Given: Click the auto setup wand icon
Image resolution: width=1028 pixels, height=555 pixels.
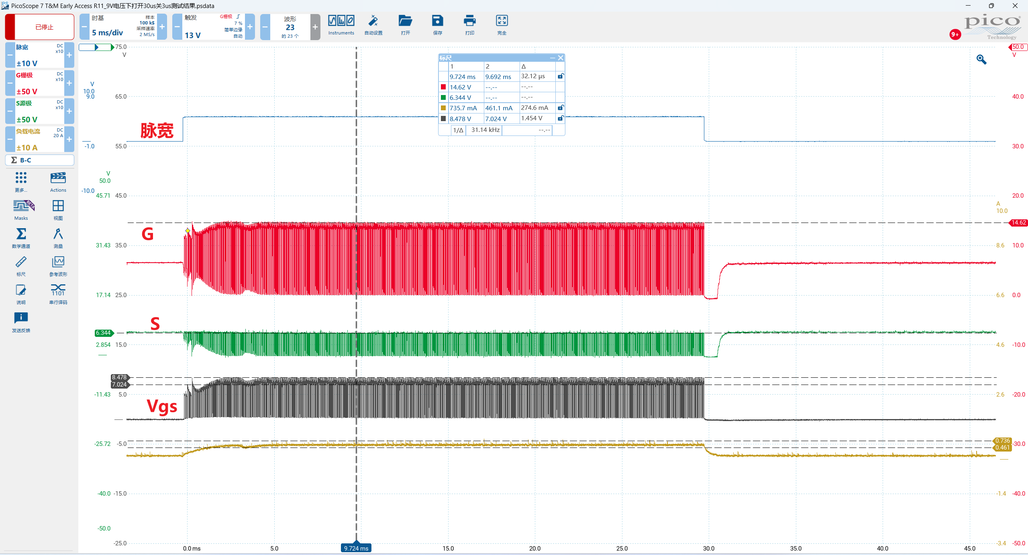Looking at the screenshot, I should [x=373, y=21].
